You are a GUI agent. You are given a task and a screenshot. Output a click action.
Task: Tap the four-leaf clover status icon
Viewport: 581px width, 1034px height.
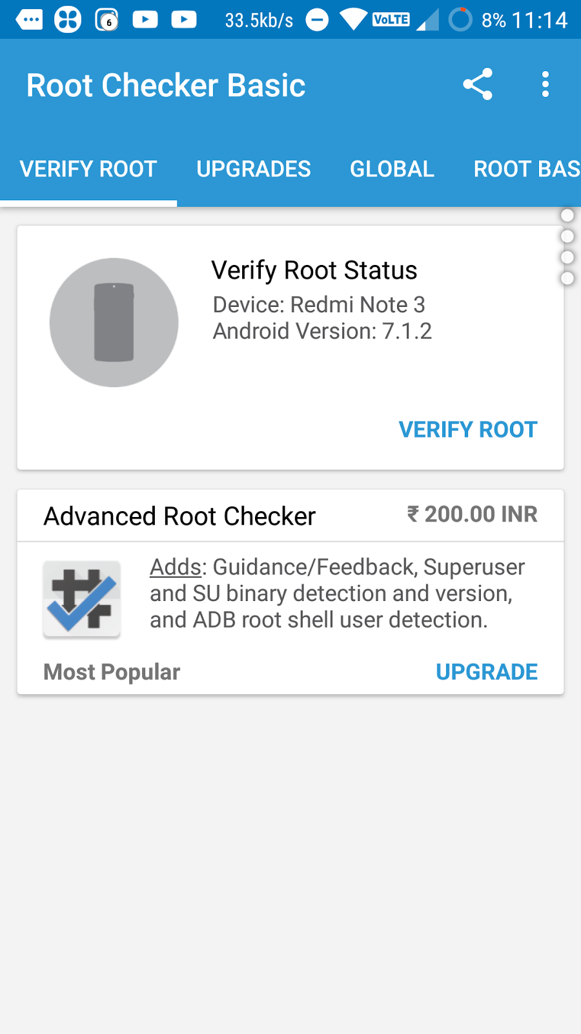[68, 20]
